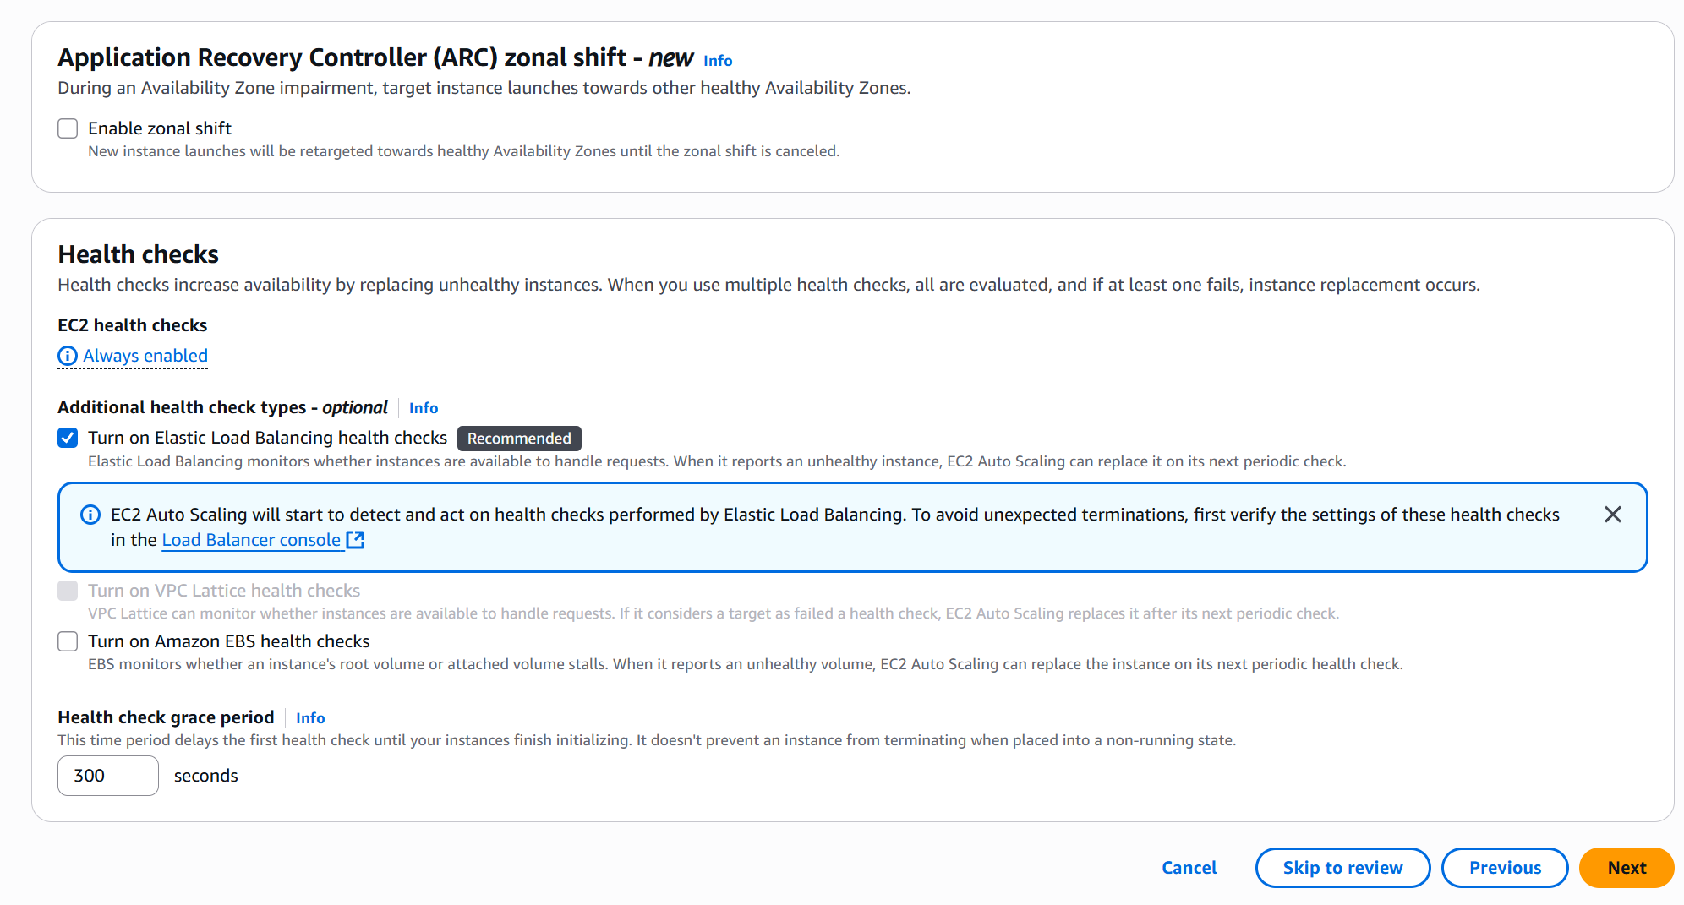Click the Cancel button
The image size is (1684, 905).
coord(1189,868)
